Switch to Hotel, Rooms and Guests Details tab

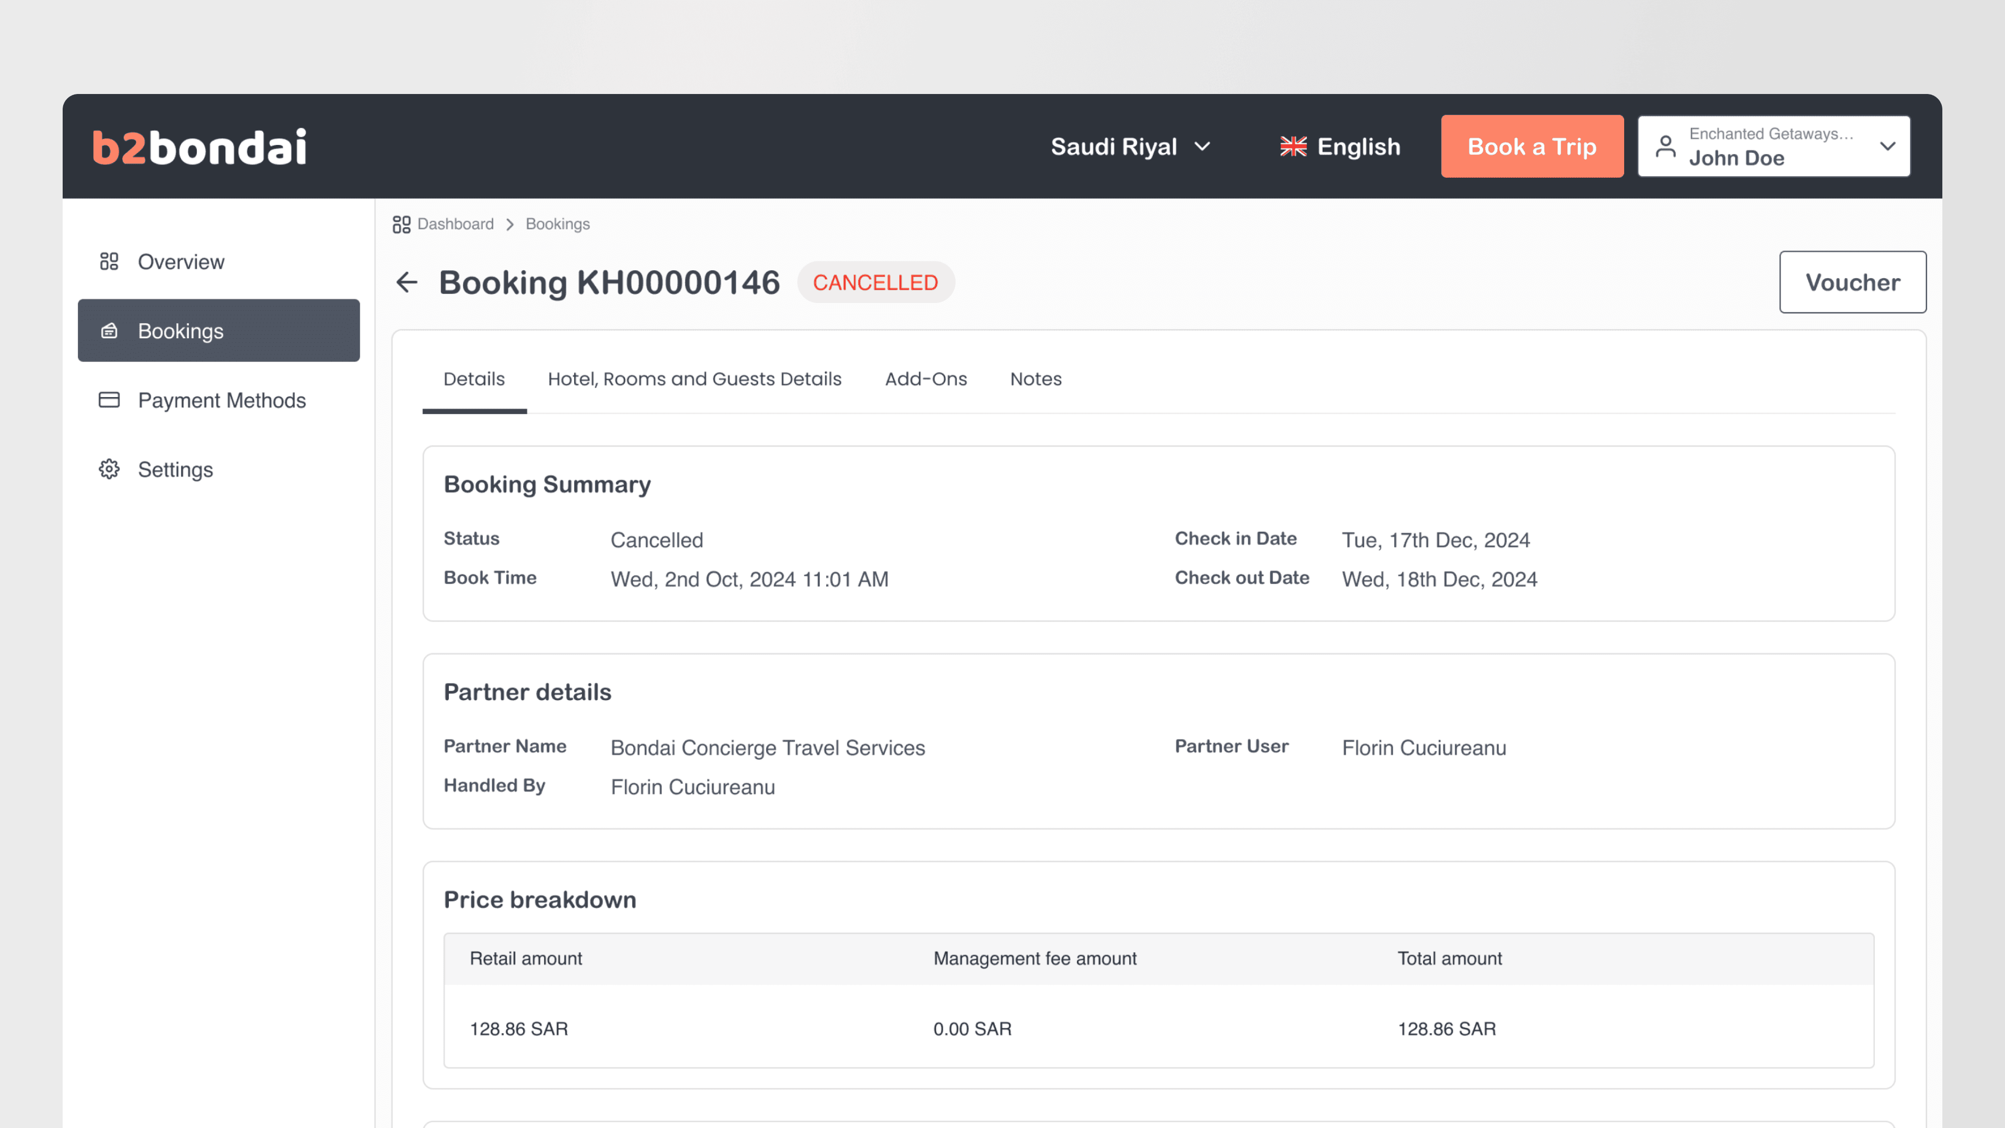point(694,379)
